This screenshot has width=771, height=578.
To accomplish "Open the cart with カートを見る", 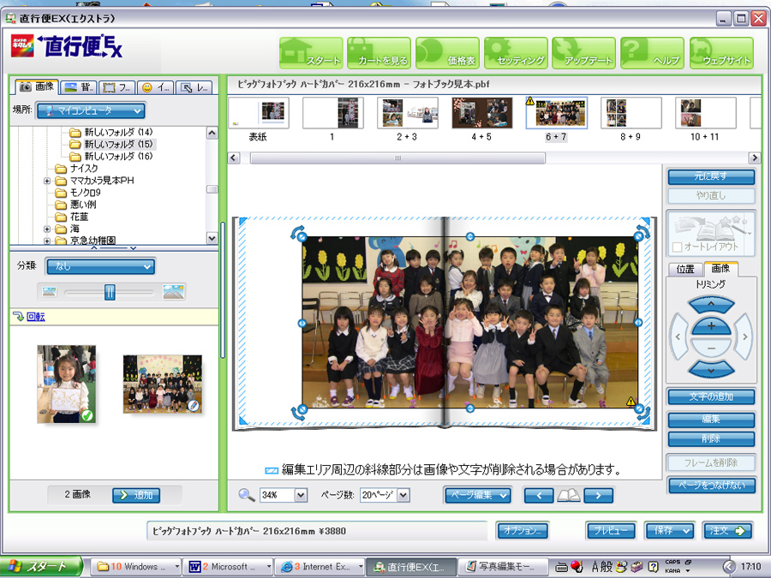I will click(x=379, y=53).
